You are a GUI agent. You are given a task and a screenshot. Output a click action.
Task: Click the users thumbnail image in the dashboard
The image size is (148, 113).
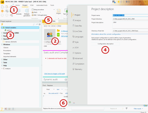50,35
